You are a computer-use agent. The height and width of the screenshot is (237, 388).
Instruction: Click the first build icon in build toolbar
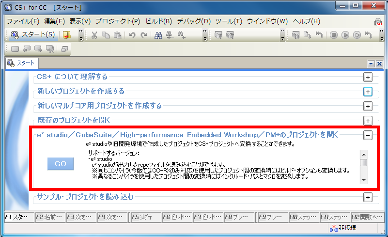218,35
